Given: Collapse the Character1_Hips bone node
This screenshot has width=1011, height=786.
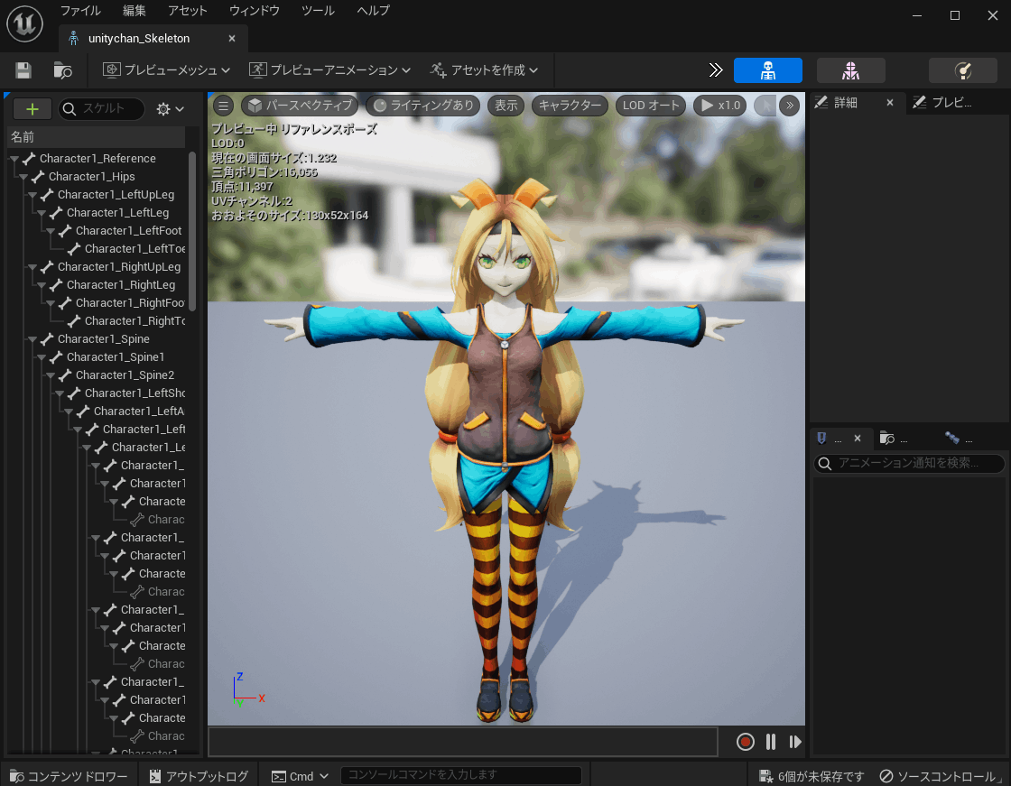Looking at the screenshot, I should click(x=23, y=177).
